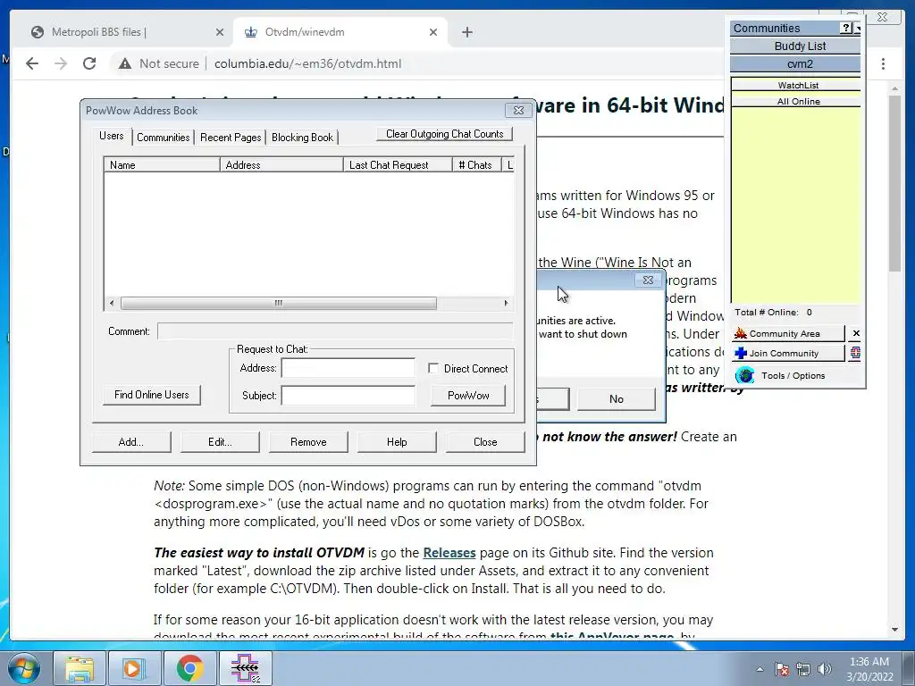915x686 pixels.
Task: Open the Recent Pages tab
Action: coord(231,138)
